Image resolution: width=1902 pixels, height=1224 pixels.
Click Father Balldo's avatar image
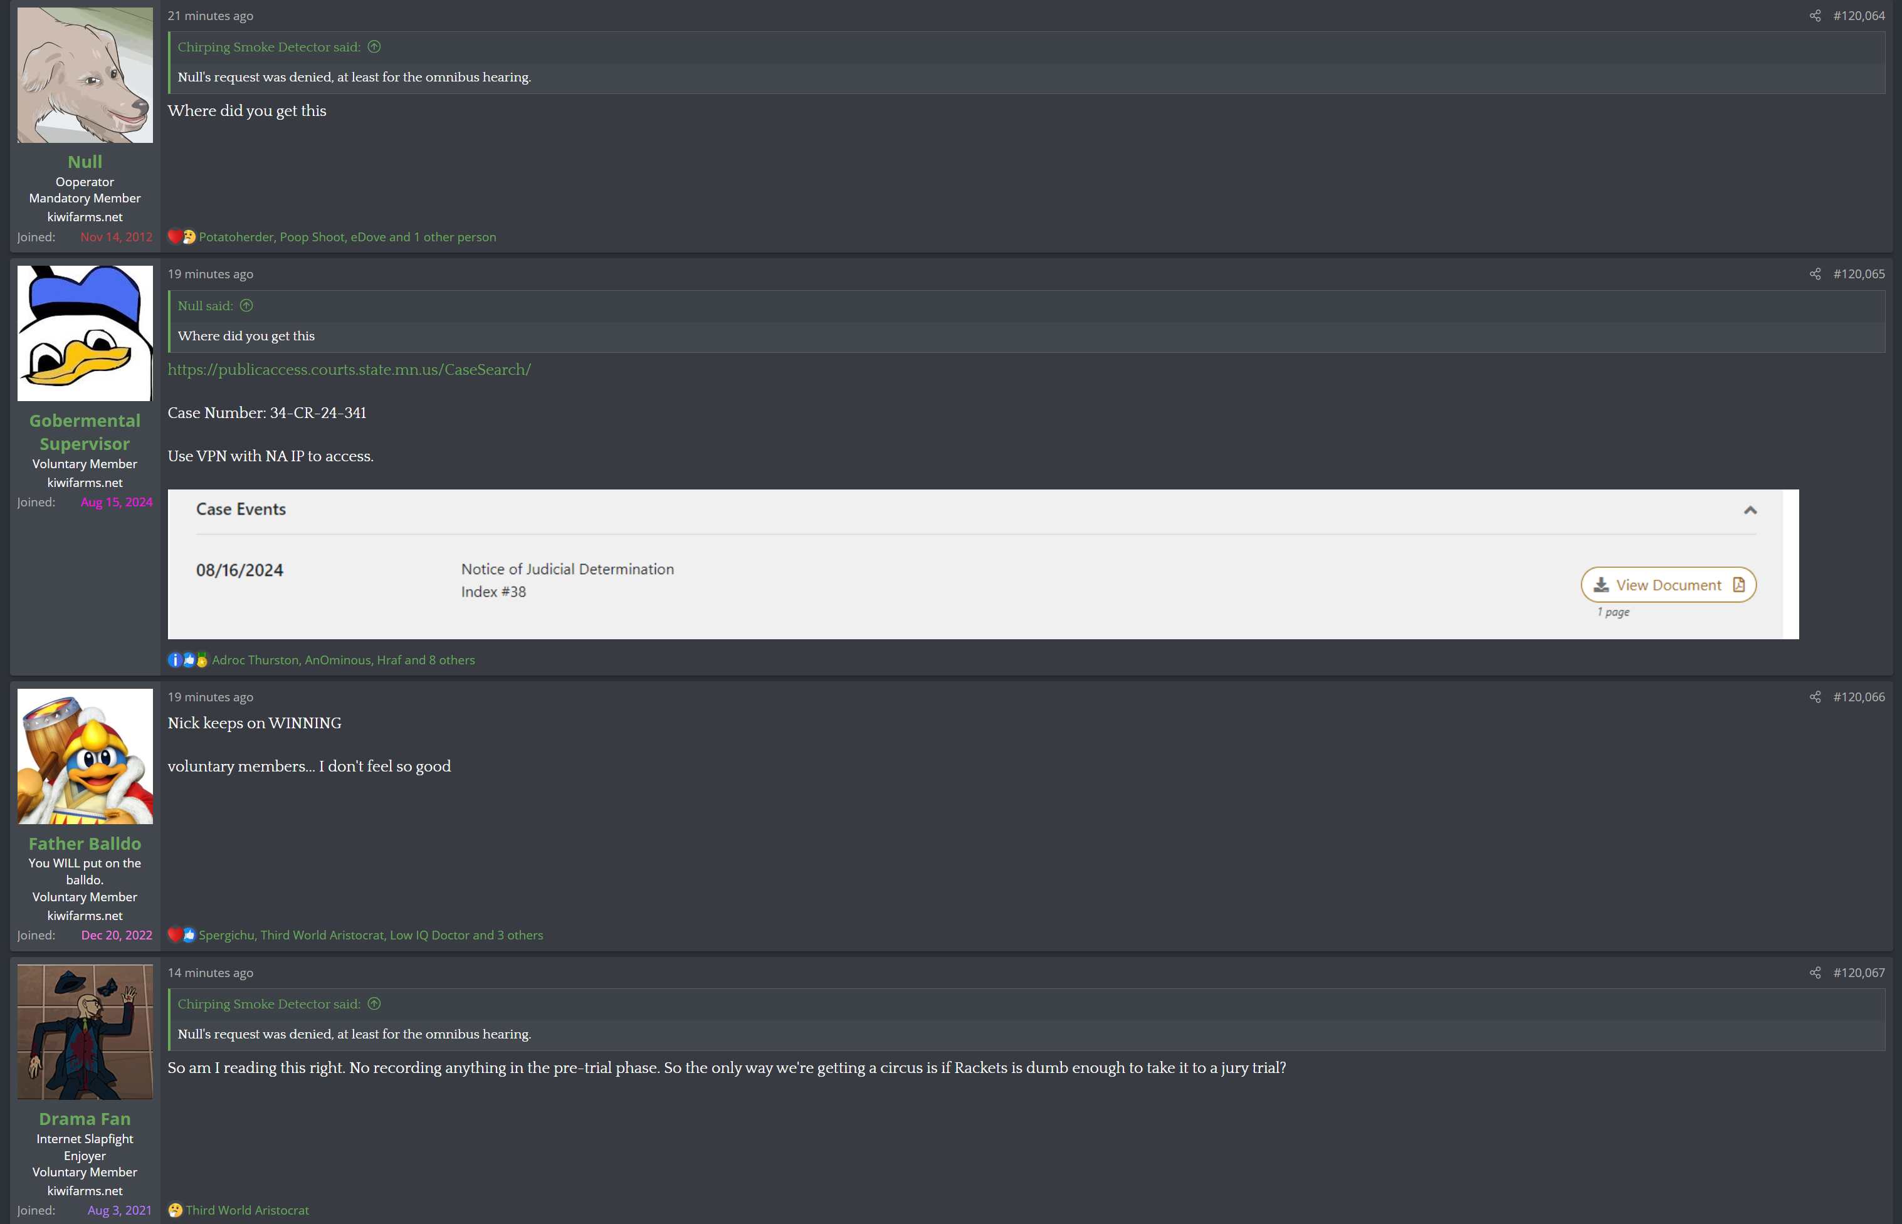85,756
